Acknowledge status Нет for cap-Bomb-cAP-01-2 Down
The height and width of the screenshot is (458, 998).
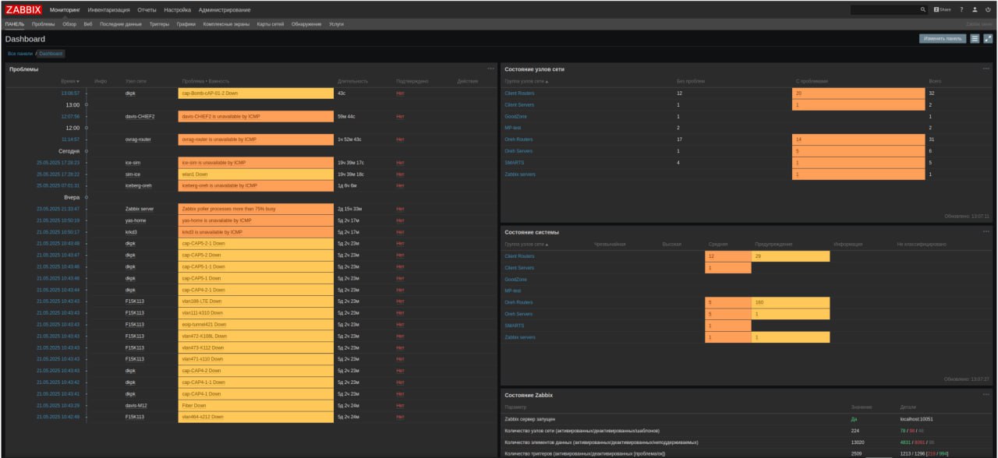[x=400, y=93]
